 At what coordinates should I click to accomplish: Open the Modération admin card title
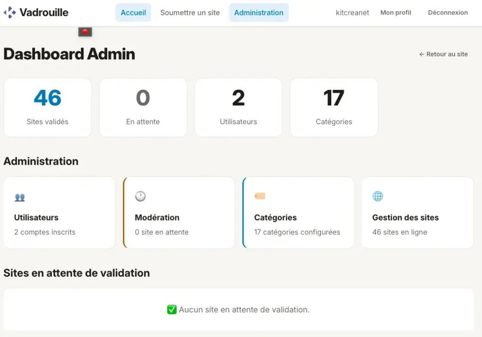coord(157,217)
